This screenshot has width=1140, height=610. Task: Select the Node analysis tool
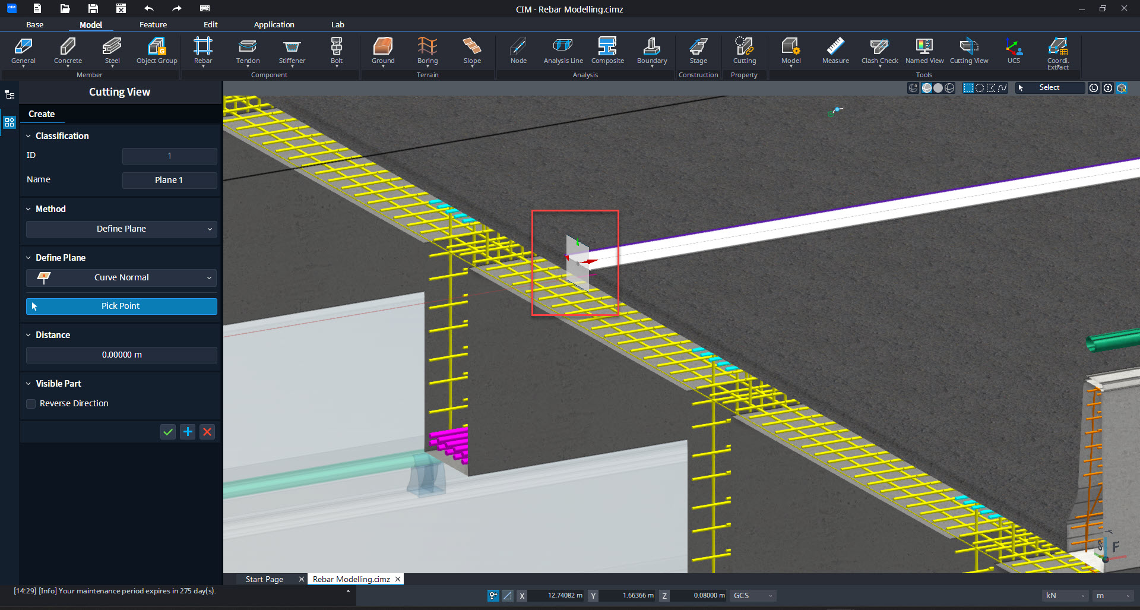click(x=518, y=51)
